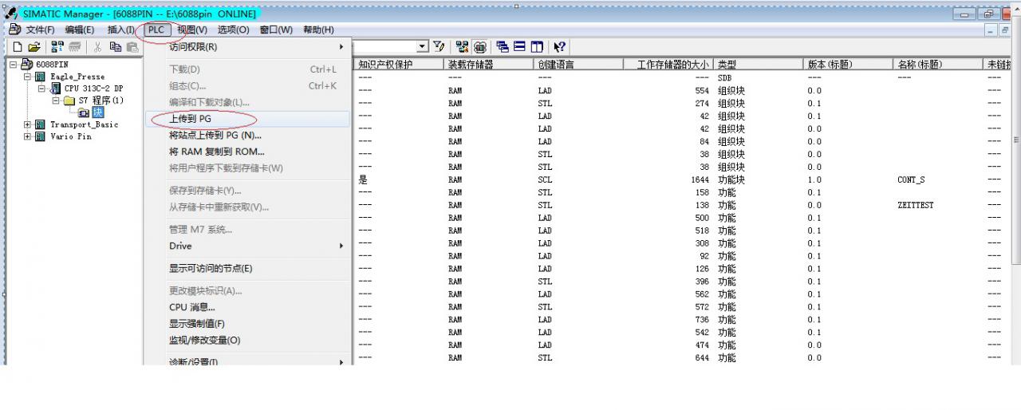The width and height of the screenshot is (1021, 410).
Task: Click the New Project toolbar icon
Action: [18, 47]
